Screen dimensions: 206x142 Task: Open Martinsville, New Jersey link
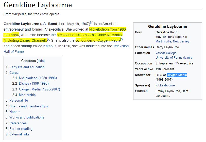pyautogui.click(x=172, y=41)
